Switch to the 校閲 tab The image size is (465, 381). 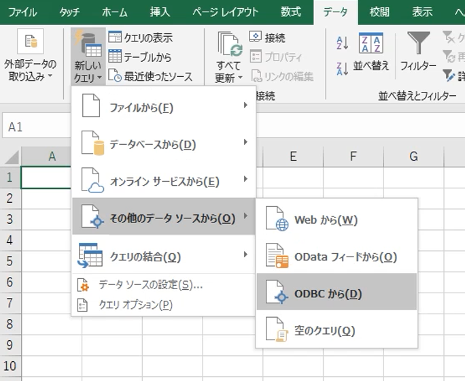[x=379, y=12]
